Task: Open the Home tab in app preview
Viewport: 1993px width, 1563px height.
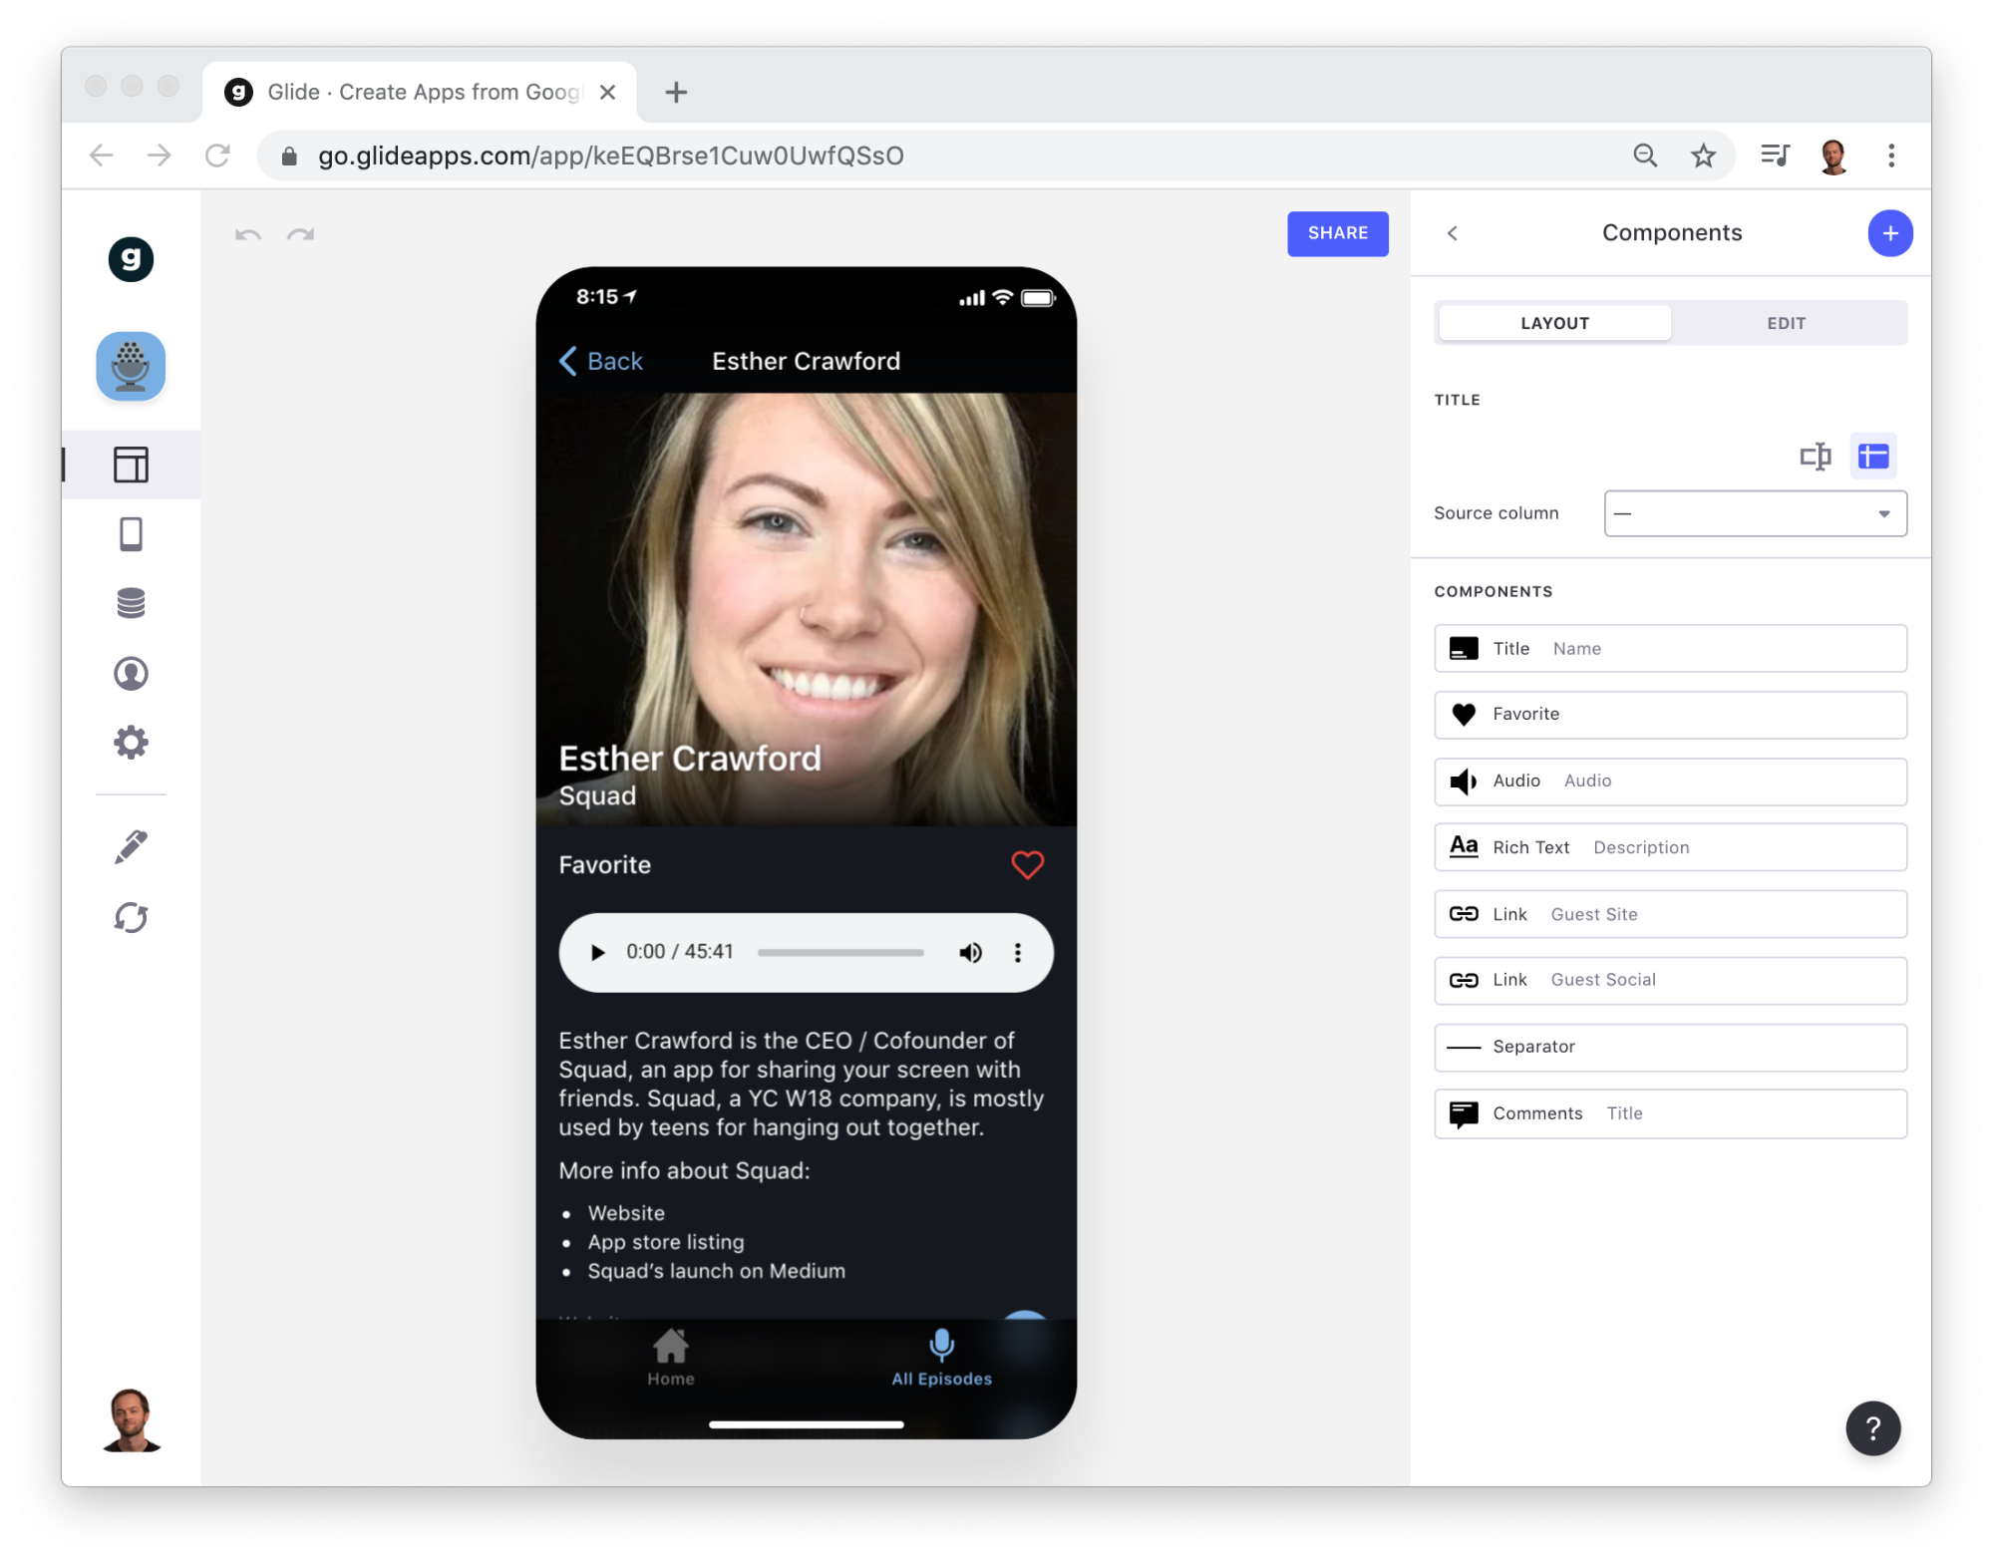Action: click(x=671, y=1358)
